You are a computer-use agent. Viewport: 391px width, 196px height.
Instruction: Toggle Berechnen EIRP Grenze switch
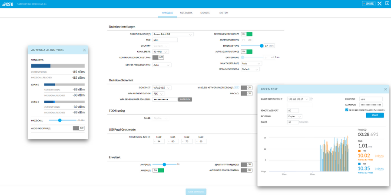point(247,34)
